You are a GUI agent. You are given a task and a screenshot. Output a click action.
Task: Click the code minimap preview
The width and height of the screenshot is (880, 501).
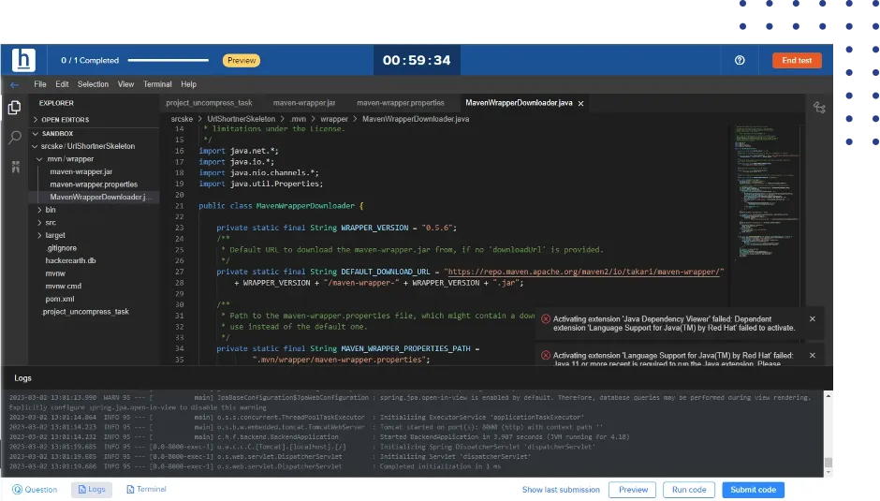tap(767, 191)
